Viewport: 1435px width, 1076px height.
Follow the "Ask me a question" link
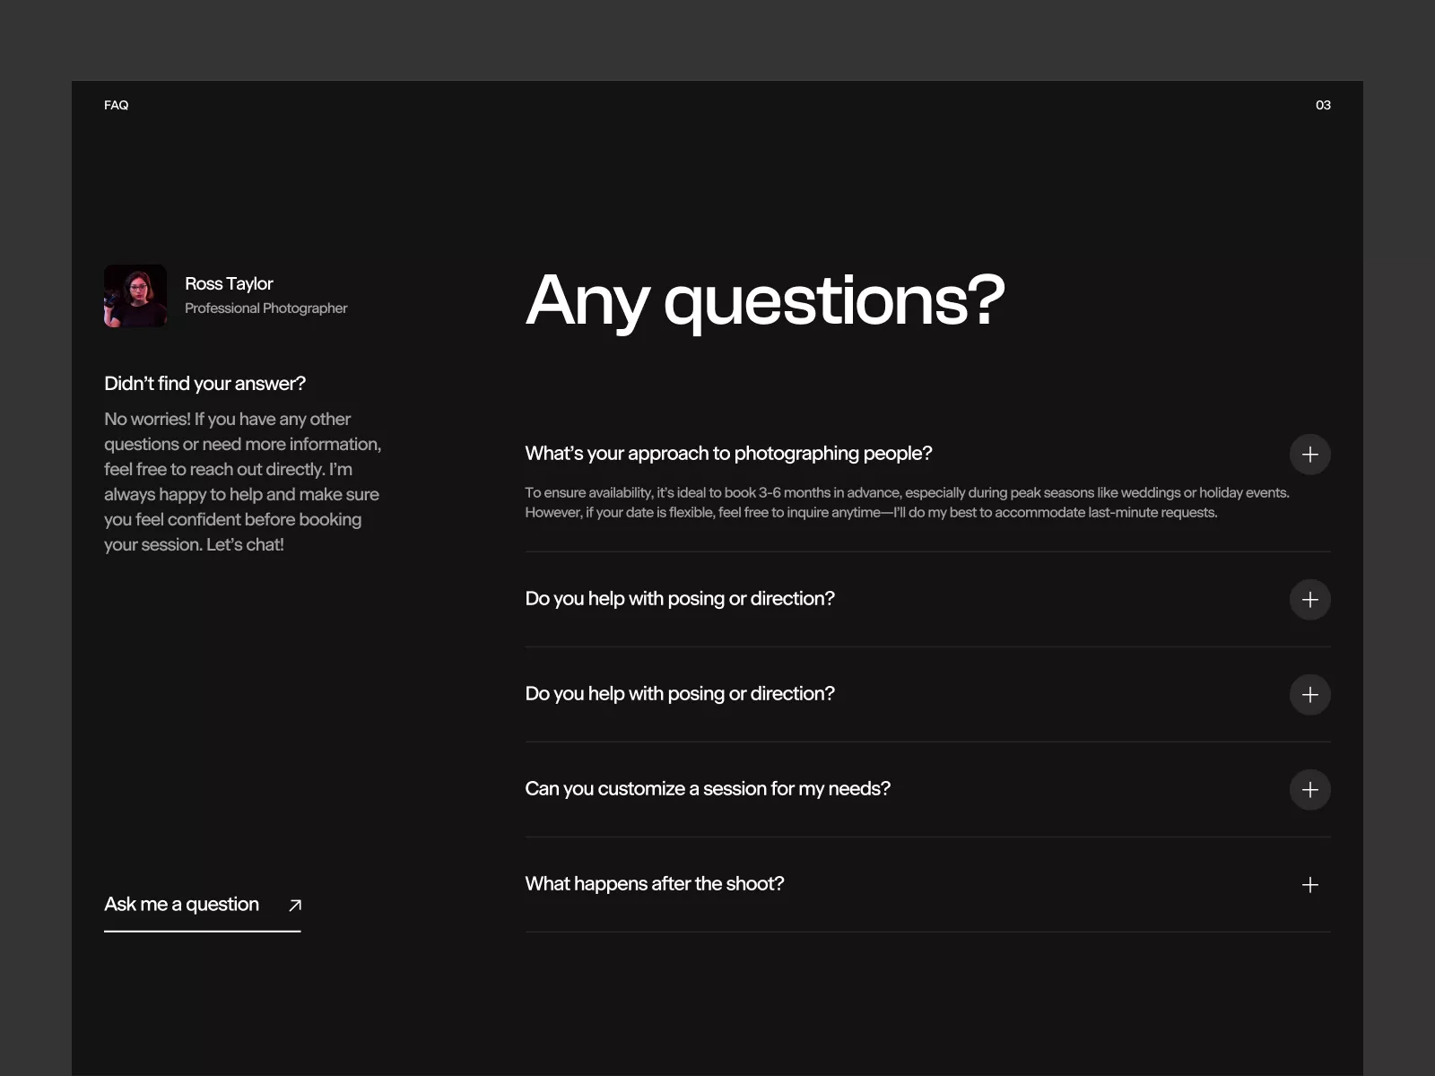(182, 905)
